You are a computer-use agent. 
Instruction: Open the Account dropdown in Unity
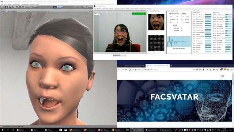point(90,7)
